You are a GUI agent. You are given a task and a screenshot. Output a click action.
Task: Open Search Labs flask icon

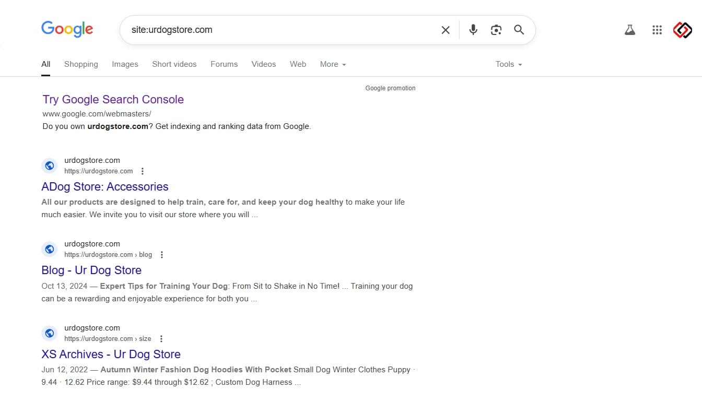[x=630, y=30]
